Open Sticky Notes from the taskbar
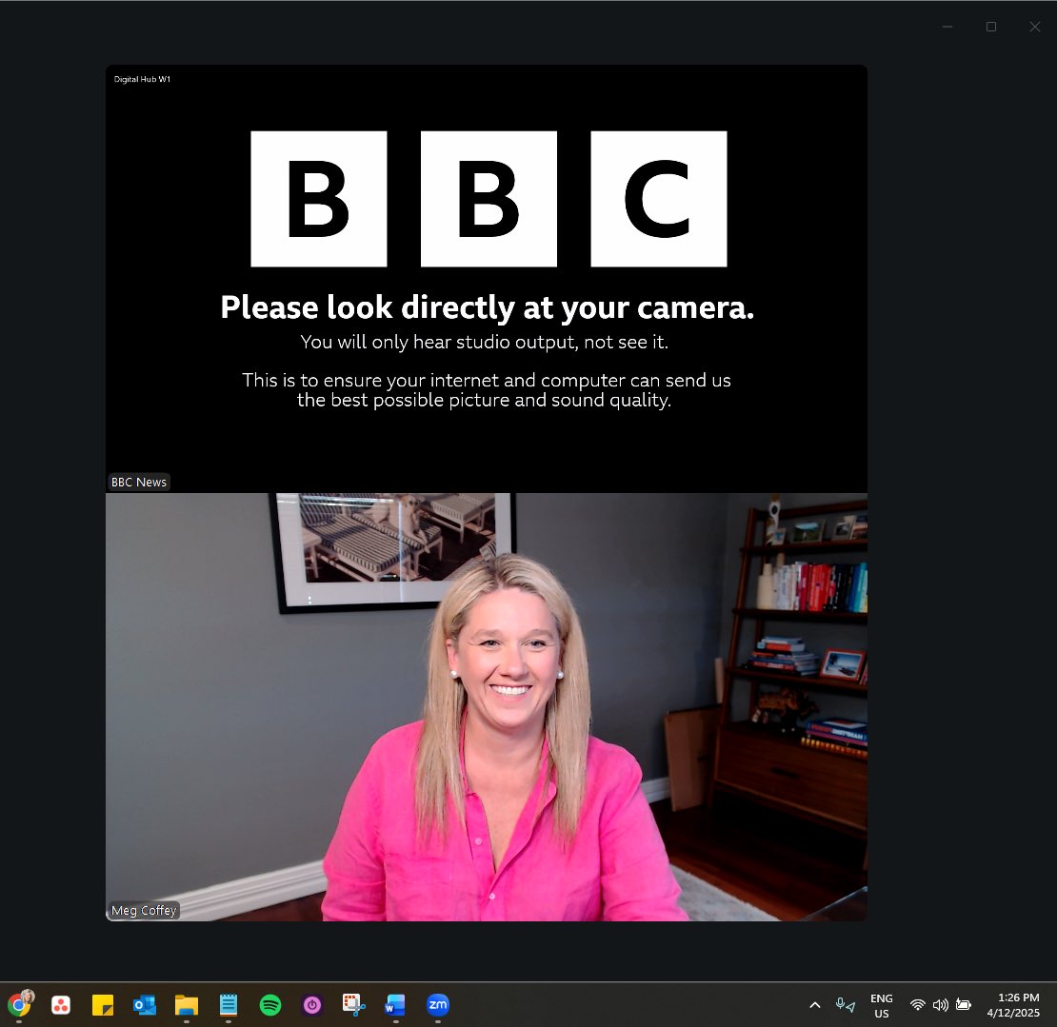Image resolution: width=1057 pixels, height=1027 pixels. 103,1005
